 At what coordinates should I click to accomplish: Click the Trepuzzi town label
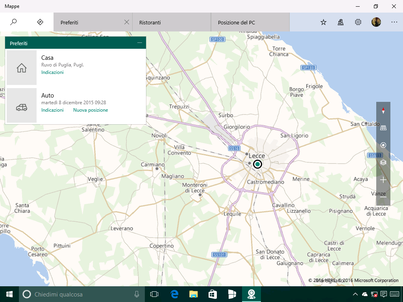tap(179, 107)
